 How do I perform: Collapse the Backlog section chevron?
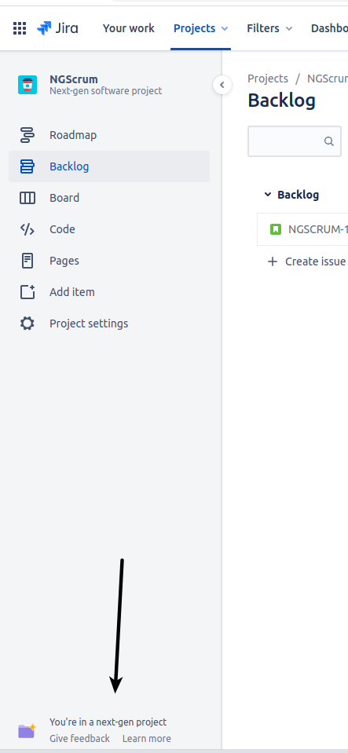click(268, 195)
